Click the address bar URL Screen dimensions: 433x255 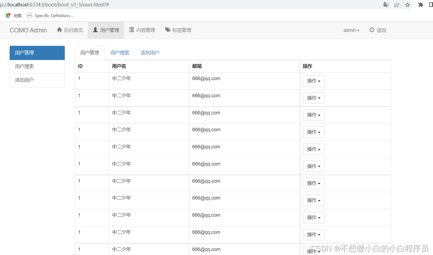[x=55, y=5]
